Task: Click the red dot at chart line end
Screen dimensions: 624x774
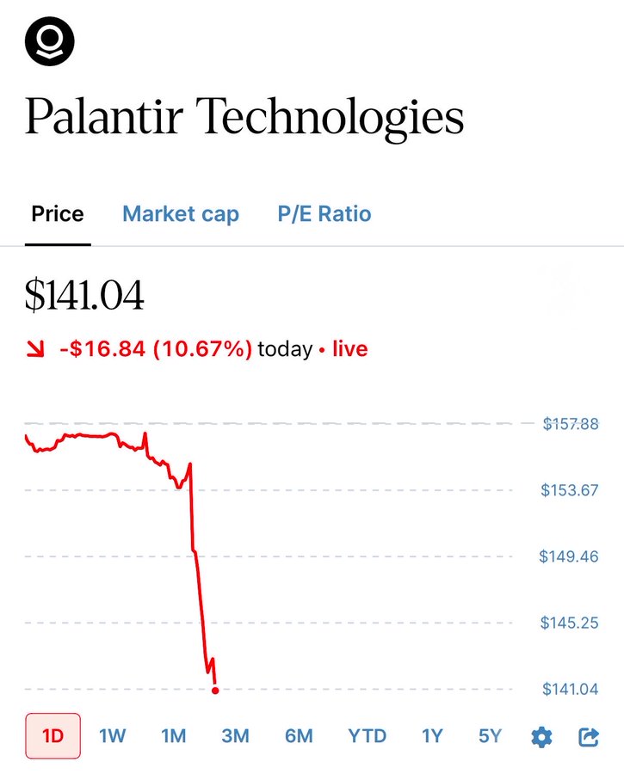Action: click(x=214, y=690)
